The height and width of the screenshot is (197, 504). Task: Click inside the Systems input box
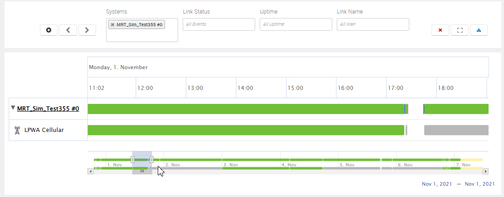click(141, 35)
